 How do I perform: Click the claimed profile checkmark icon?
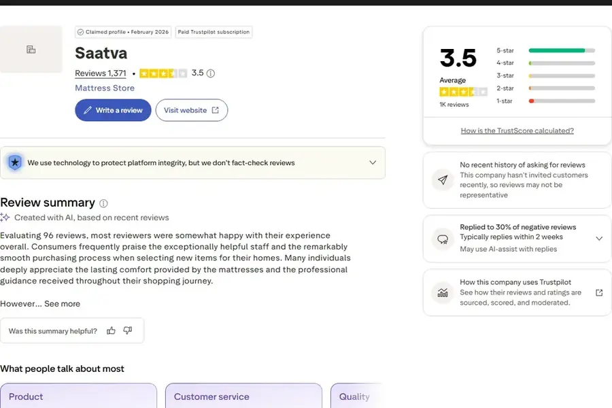pyautogui.click(x=80, y=32)
